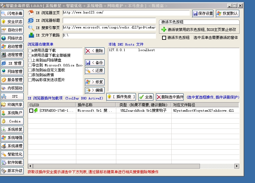Viewport: 255px width, 183px height.
Task: Click 类型 column header
Action: pos(143,105)
